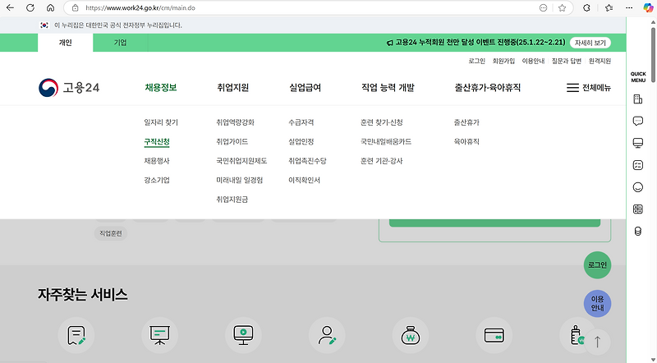Click the monitor play video service icon
This screenshot has width=657, height=363.
243,335
